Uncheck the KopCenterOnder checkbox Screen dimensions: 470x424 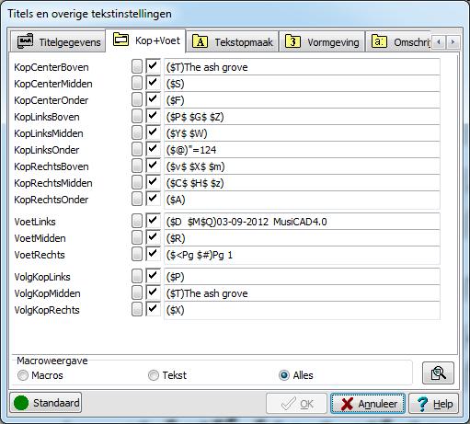click(153, 99)
